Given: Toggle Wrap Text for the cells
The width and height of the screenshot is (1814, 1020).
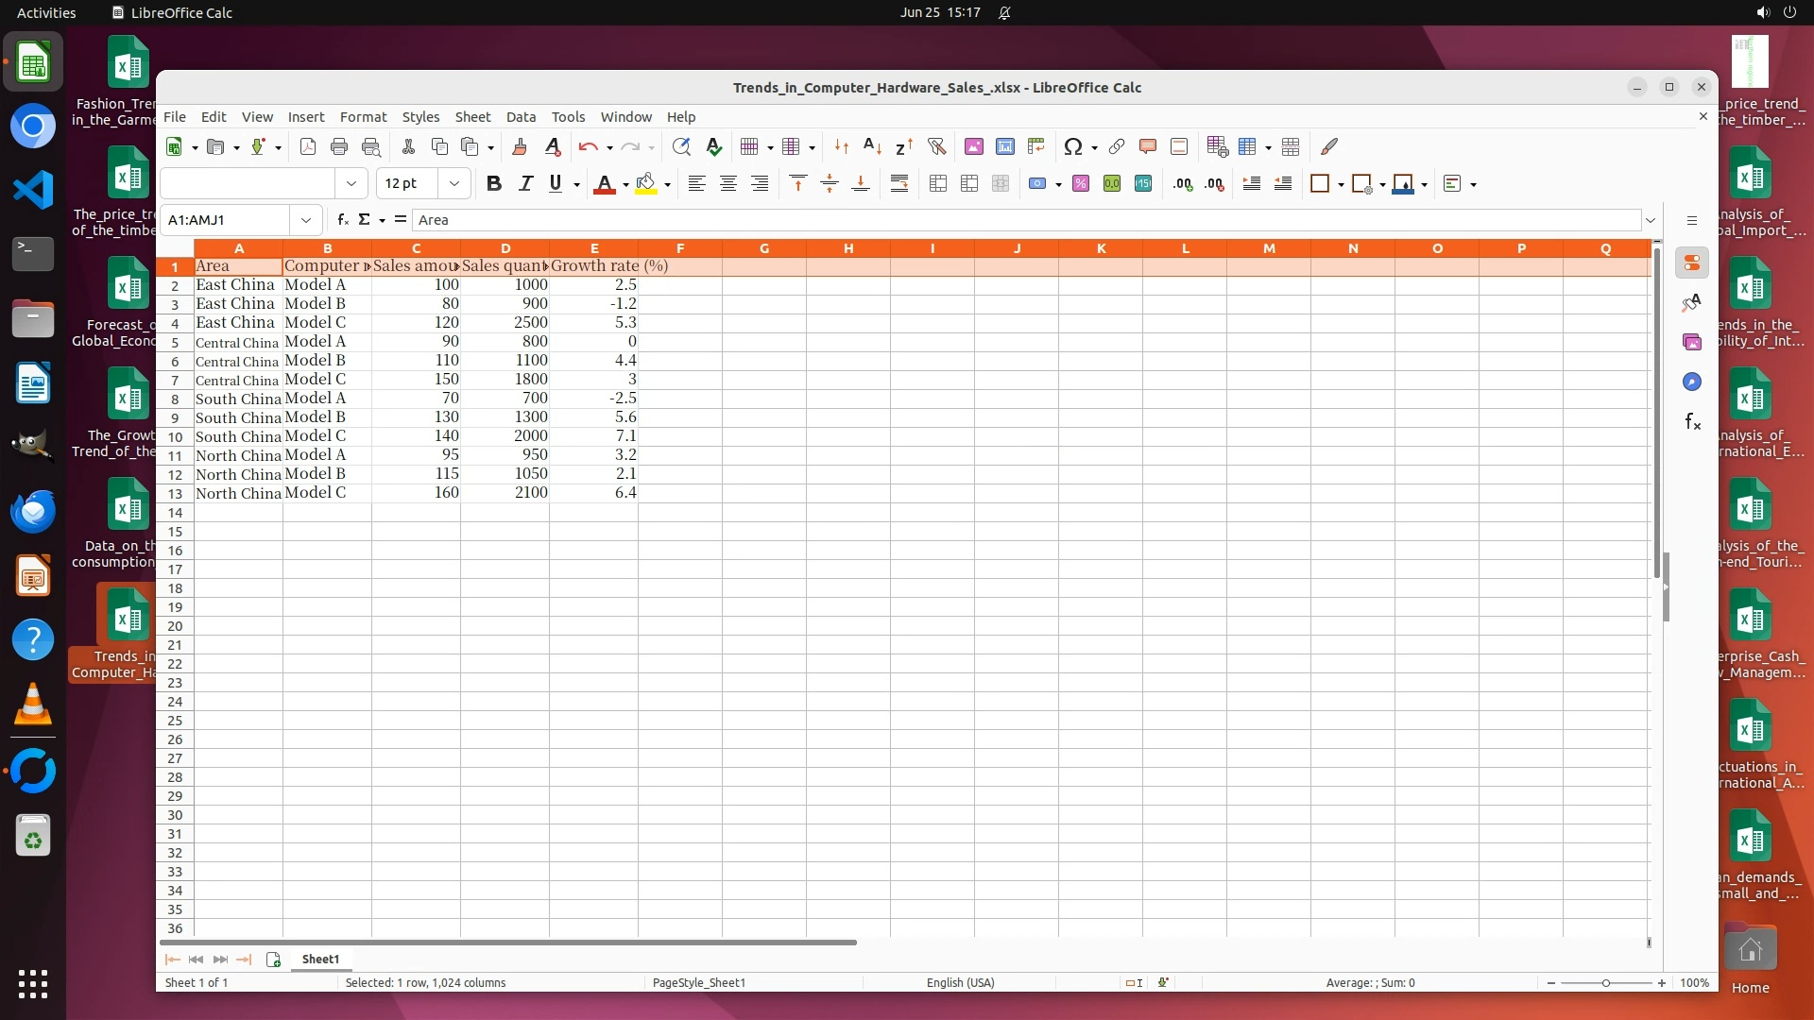Looking at the screenshot, I should tap(899, 184).
